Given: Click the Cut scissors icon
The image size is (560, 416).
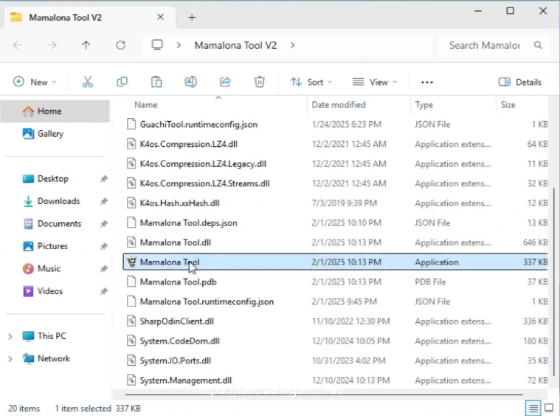Looking at the screenshot, I should (88, 82).
